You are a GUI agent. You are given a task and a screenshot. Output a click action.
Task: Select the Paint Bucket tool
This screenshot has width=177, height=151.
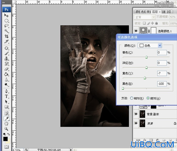6,74
